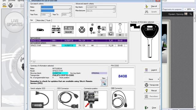This screenshot has width=196, height=110.
Task: Open the Key menu in main window
Action: pos(4,1)
